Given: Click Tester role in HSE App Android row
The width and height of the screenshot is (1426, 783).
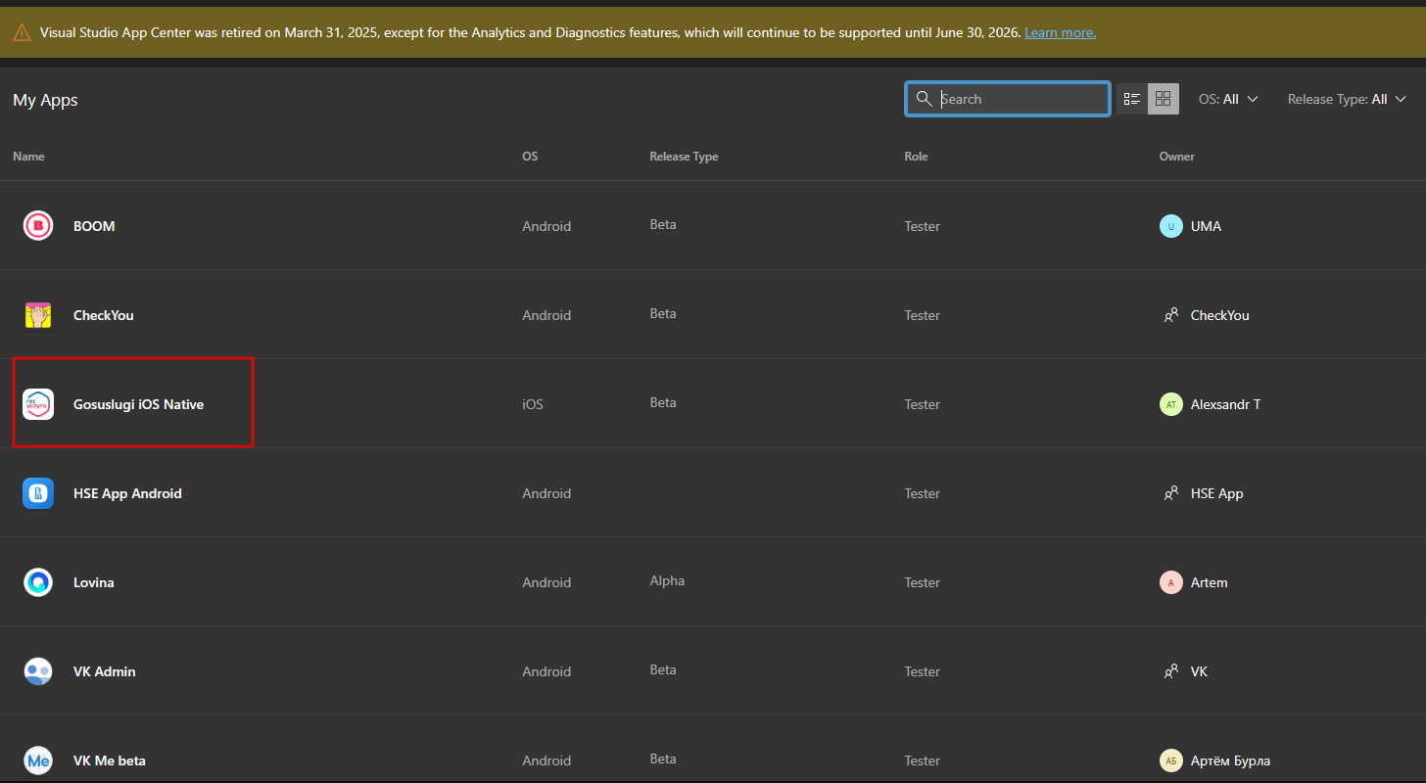Looking at the screenshot, I should tap(923, 493).
